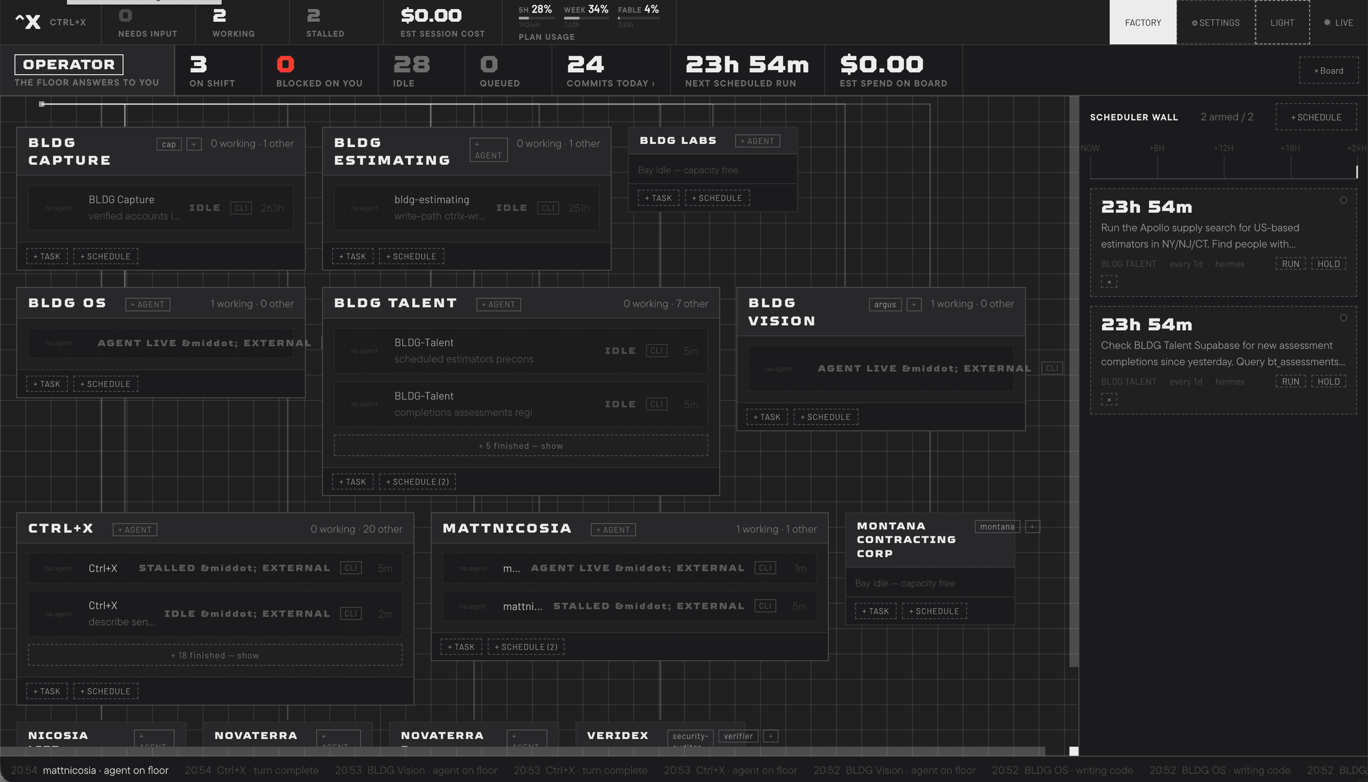Add agent to BLDG Estimating
This screenshot has height=782, width=1368.
(488, 150)
